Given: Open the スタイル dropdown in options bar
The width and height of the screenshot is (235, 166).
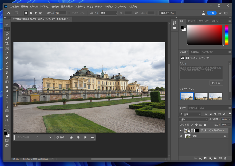Looking at the screenshot, I should [x=109, y=13].
